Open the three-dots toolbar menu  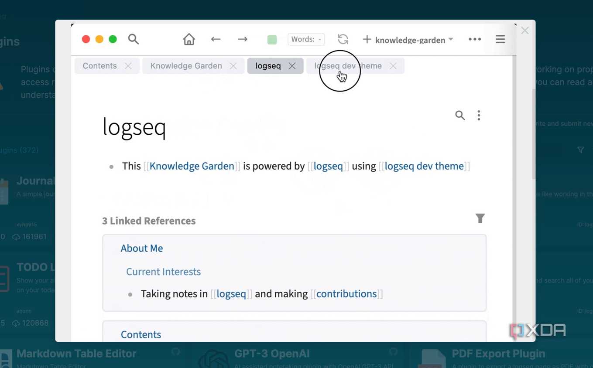(x=475, y=39)
